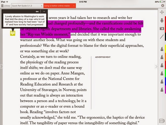Select the purple highlighter tool

(x=162, y=90)
